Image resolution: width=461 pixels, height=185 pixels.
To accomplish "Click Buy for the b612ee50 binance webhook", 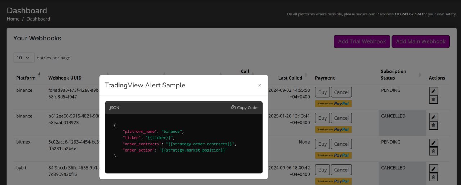I will coord(322,118).
